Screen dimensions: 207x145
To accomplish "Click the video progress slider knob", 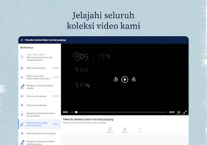I will [x=76, y=112].
